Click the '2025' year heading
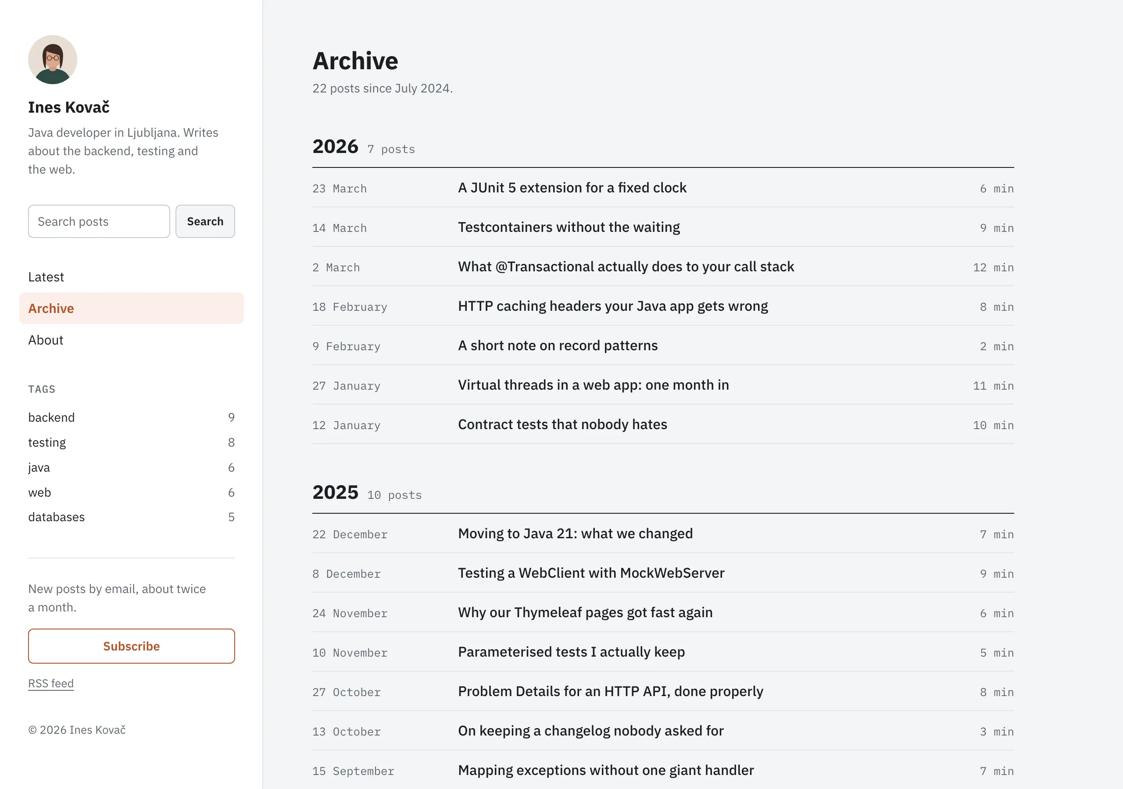Screen dimensions: 1123x789 336,492
